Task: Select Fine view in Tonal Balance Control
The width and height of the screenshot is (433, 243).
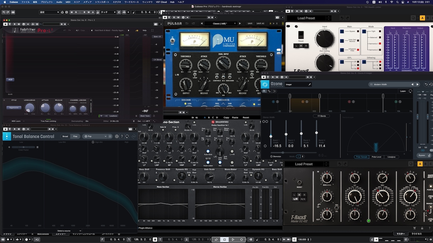Action: 75,136
